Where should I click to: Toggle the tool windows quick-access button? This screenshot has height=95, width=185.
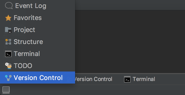point(6,90)
